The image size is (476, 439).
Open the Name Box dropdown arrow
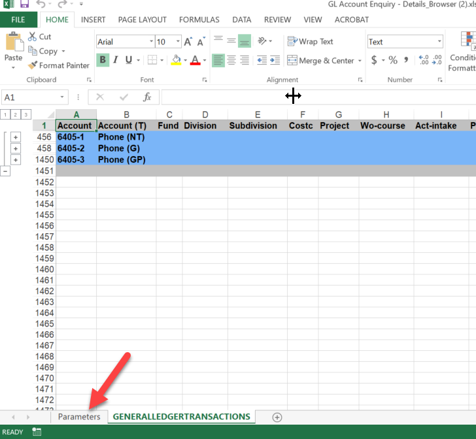pyautogui.click(x=62, y=97)
